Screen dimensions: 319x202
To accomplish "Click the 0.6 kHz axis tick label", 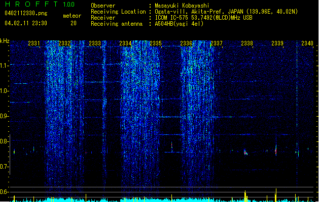I will (5, 192).
